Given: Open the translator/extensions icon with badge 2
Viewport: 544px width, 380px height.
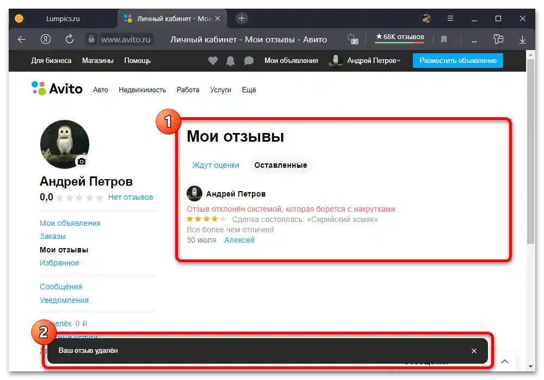Looking at the screenshot, I should [353, 39].
